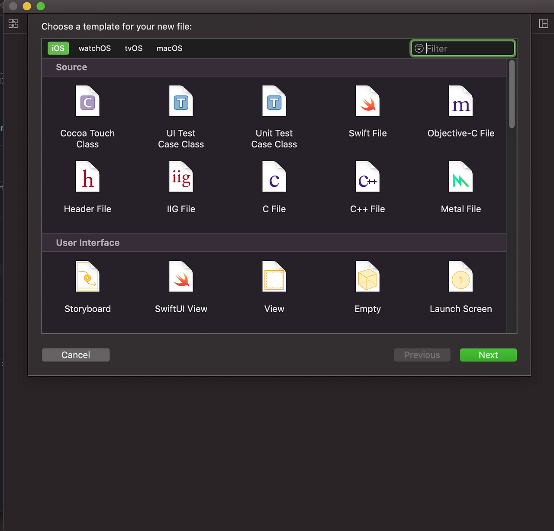Image resolution: width=554 pixels, height=531 pixels.
Task: Switch to the iOS platform tab
Action: [x=58, y=48]
